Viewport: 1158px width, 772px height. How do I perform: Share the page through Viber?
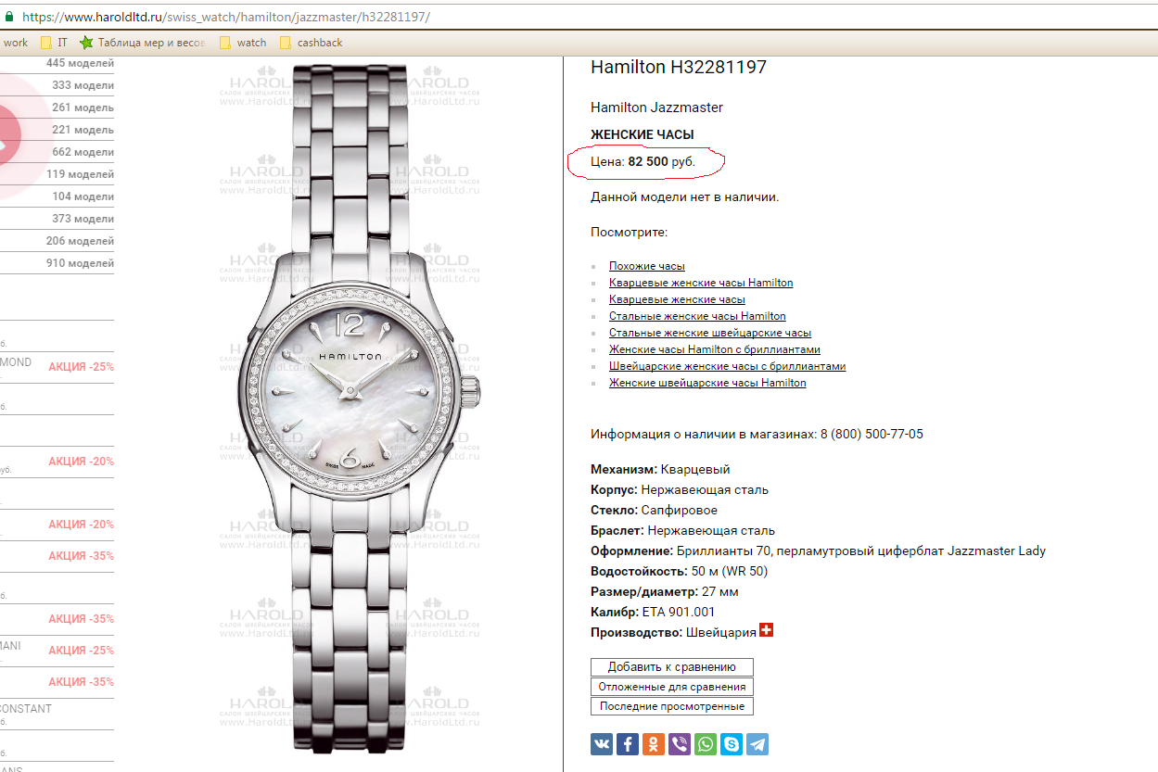(x=680, y=743)
